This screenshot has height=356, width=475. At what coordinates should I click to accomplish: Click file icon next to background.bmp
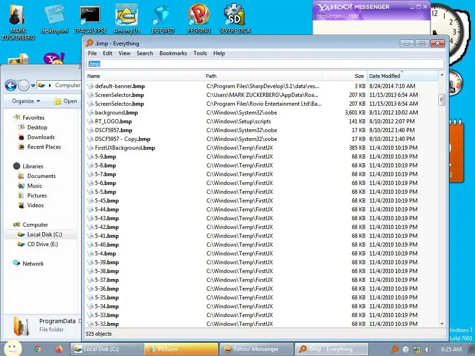point(90,113)
